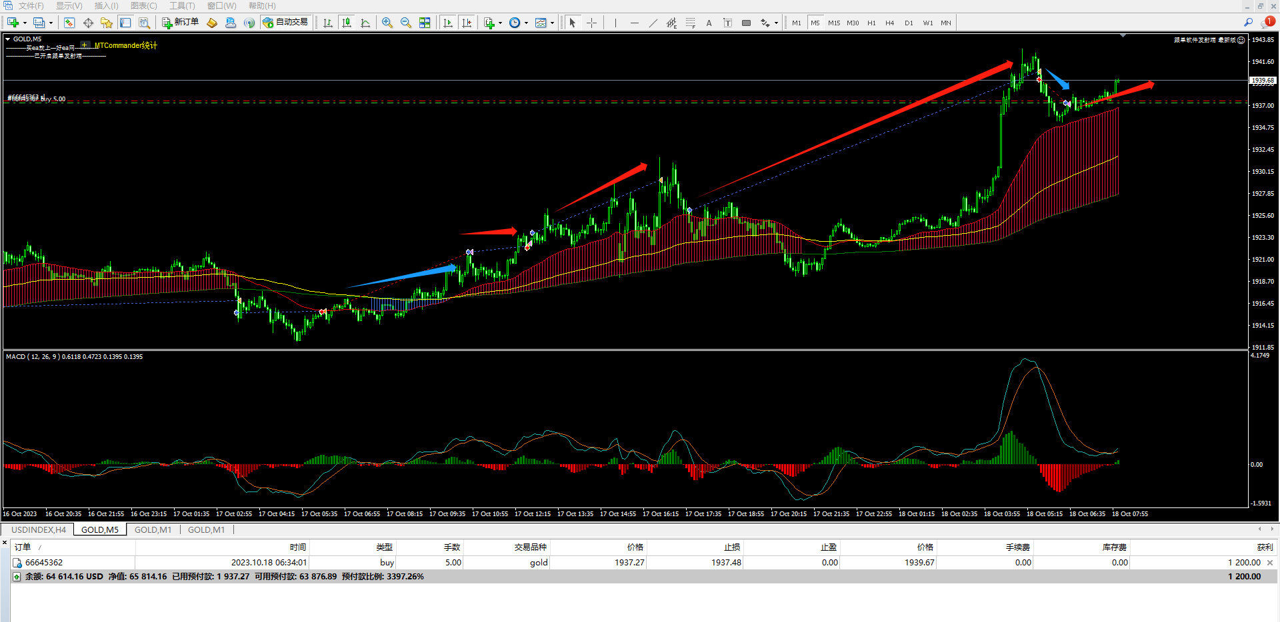Toggle the Terminal panel icon
Viewport: 1280px width, 622px height.
pos(125,23)
